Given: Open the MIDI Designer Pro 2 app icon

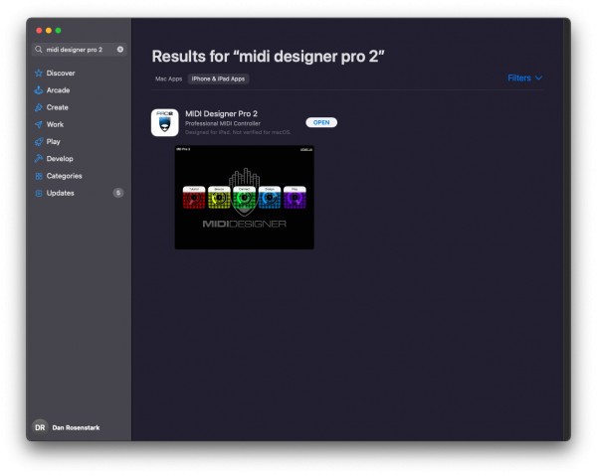Looking at the screenshot, I should [165, 122].
